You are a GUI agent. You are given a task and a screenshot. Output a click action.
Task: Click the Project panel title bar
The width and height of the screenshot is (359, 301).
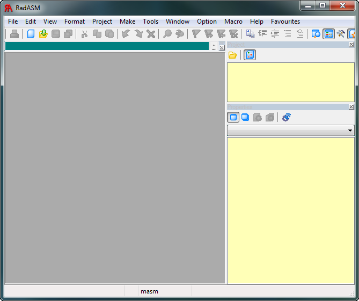[288, 45]
